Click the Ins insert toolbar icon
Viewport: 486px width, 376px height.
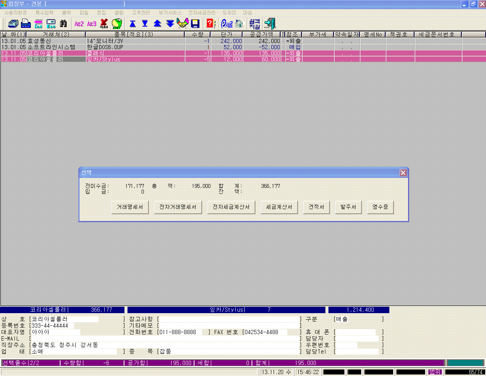(x=39, y=24)
